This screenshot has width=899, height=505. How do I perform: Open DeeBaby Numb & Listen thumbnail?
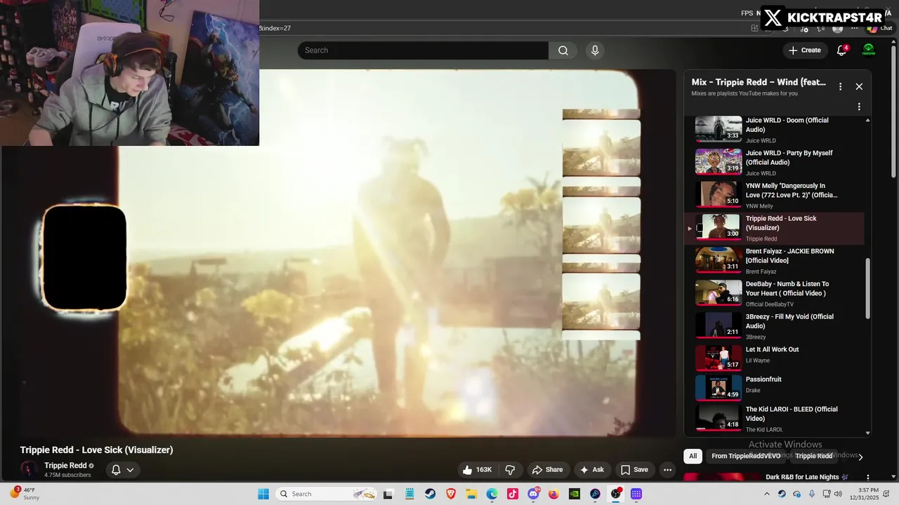tap(718, 292)
